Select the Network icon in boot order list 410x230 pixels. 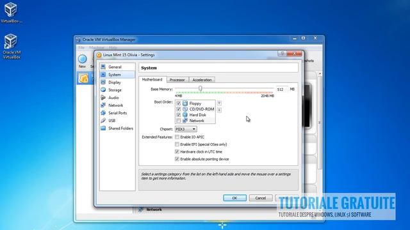pos(185,121)
